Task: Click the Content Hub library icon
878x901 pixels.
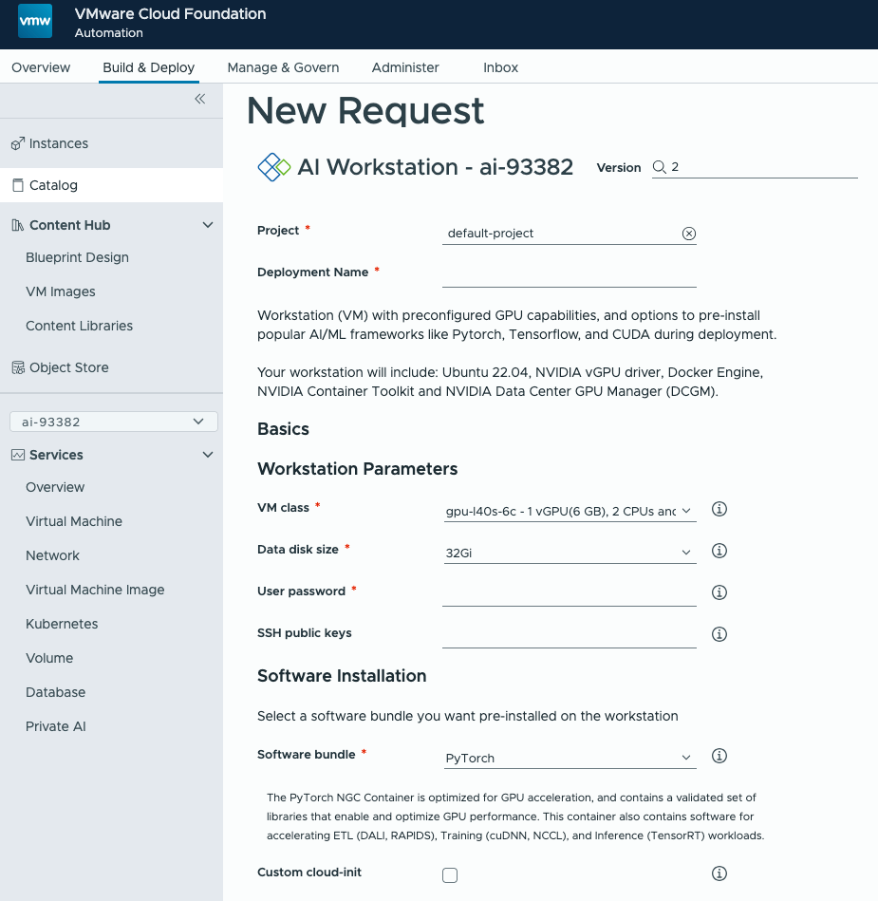Action: pyautogui.click(x=18, y=225)
